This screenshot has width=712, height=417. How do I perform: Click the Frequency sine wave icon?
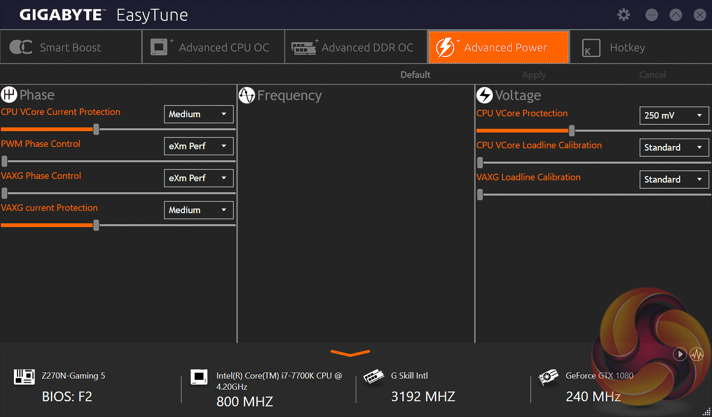click(247, 95)
